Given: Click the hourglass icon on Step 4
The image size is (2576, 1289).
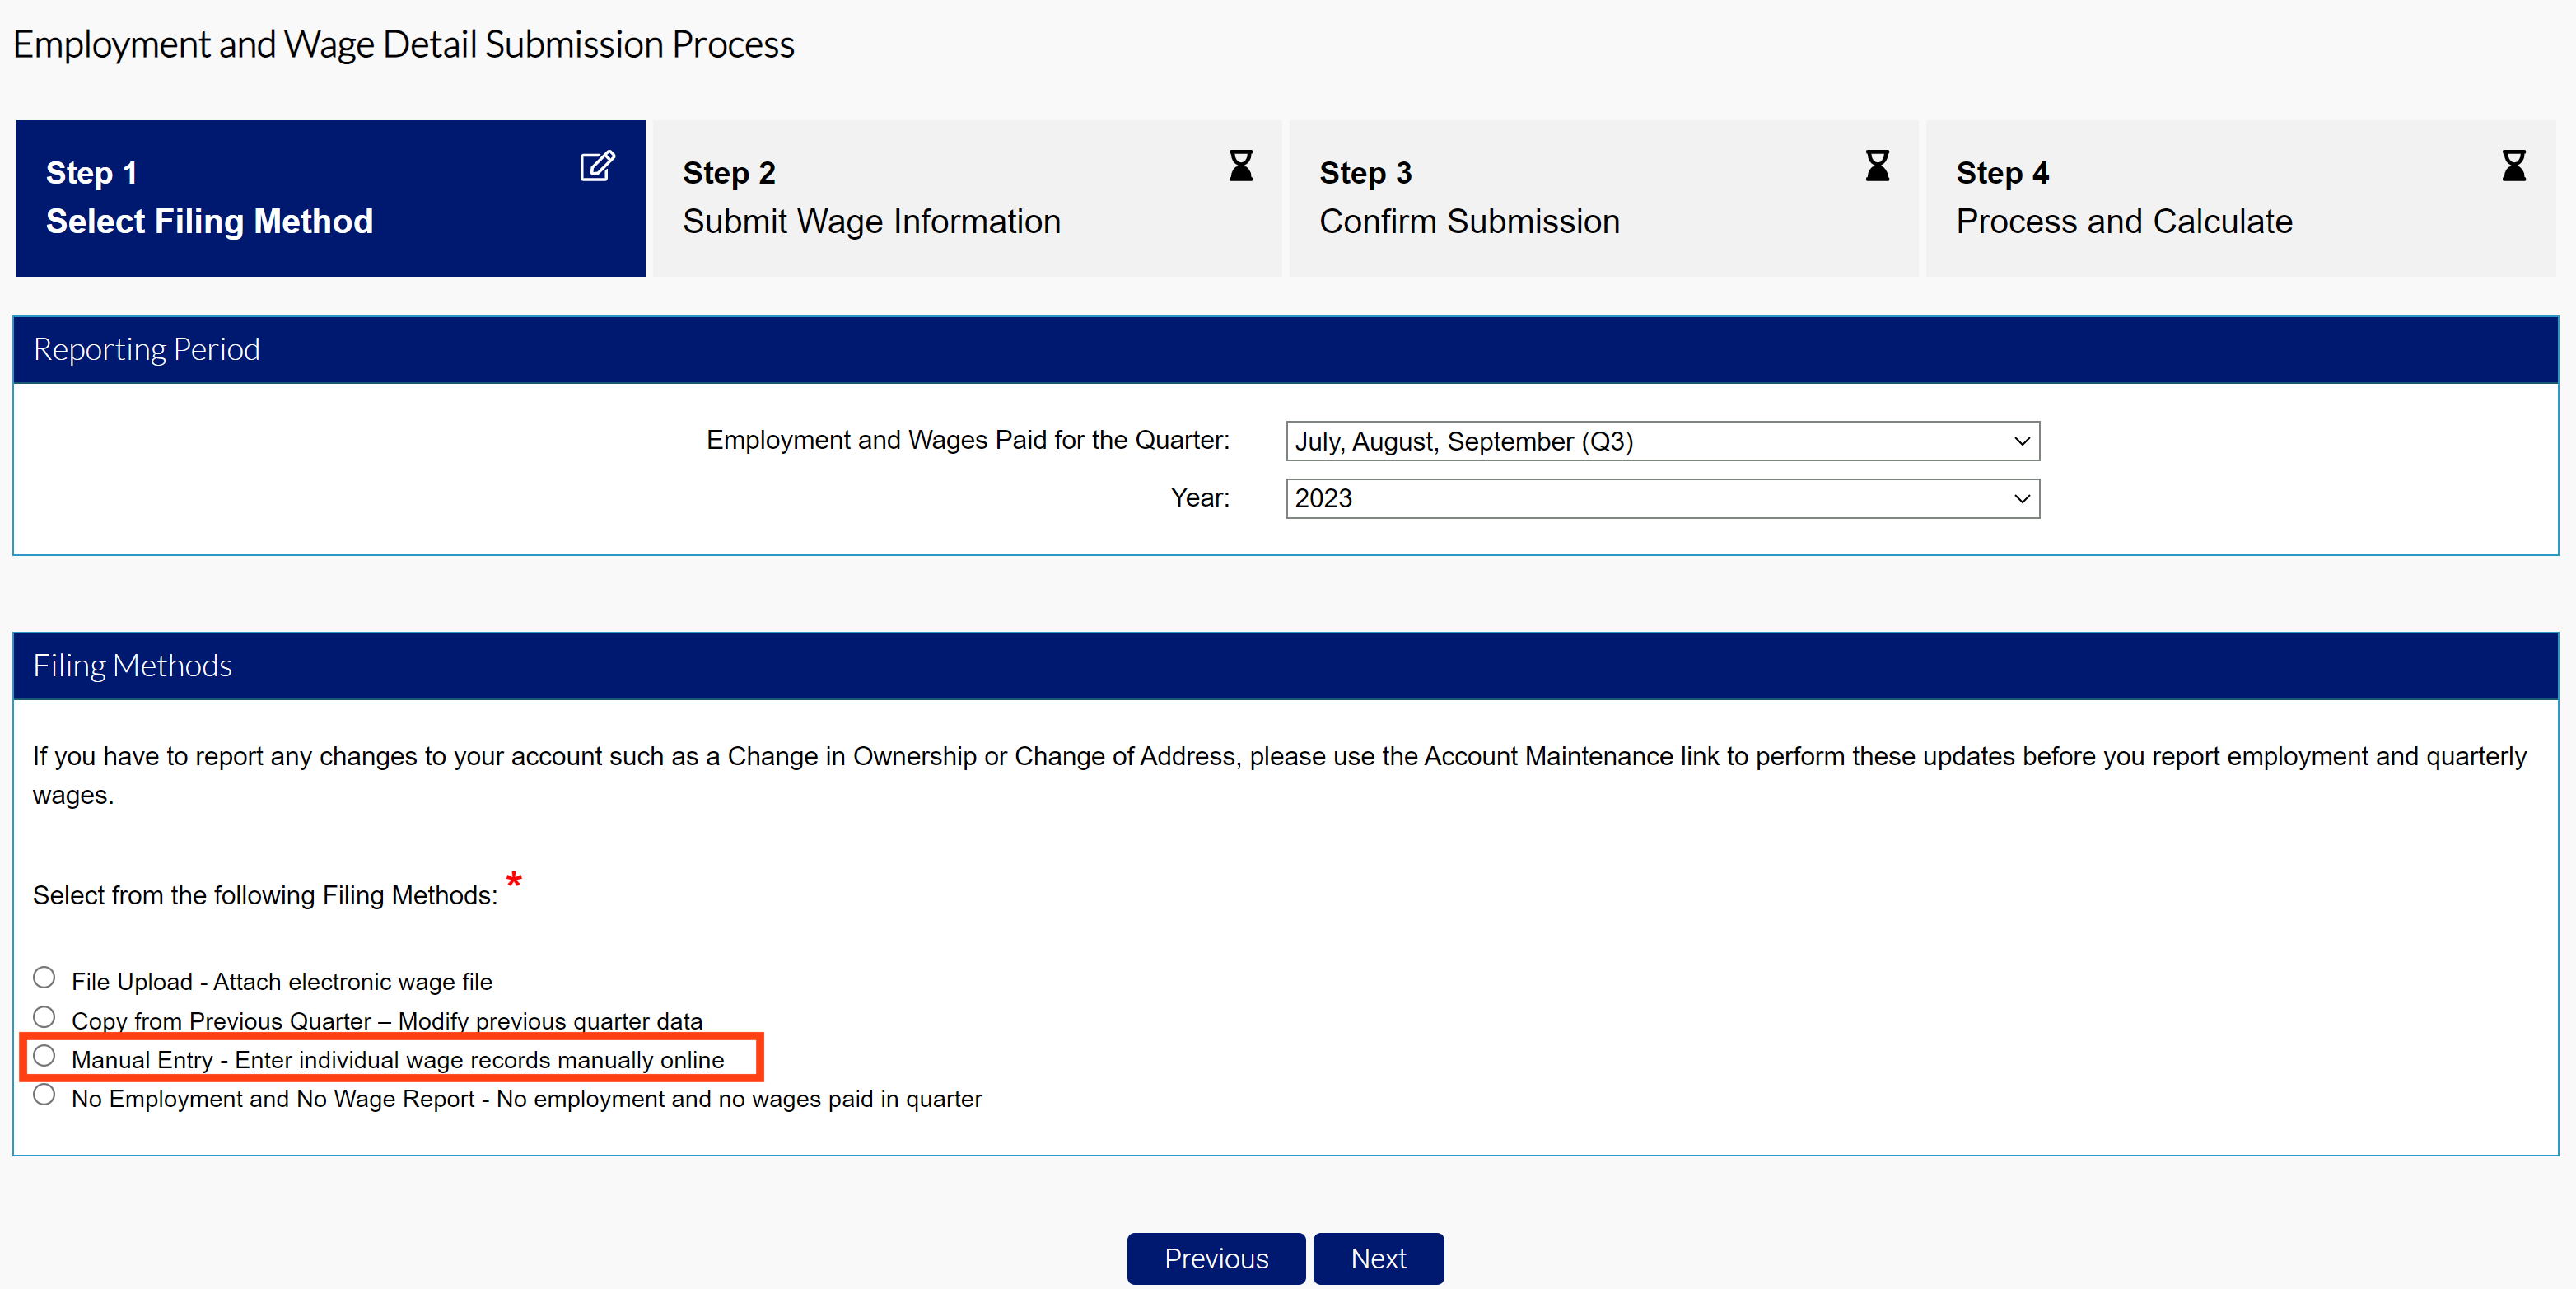Looking at the screenshot, I should click(2515, 167).
